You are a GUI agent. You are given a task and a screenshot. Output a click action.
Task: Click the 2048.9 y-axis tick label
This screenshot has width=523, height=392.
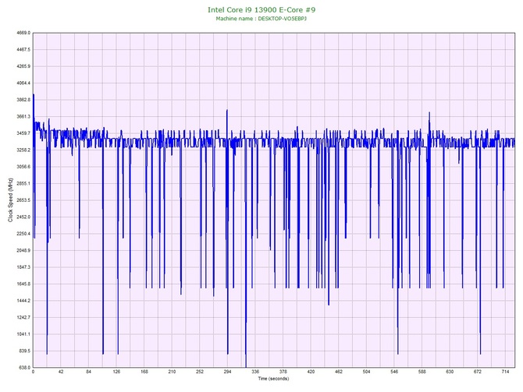click(x=23, y=250)
